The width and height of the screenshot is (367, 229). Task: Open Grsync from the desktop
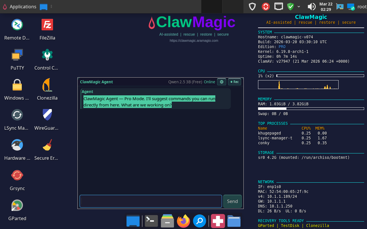17,175
